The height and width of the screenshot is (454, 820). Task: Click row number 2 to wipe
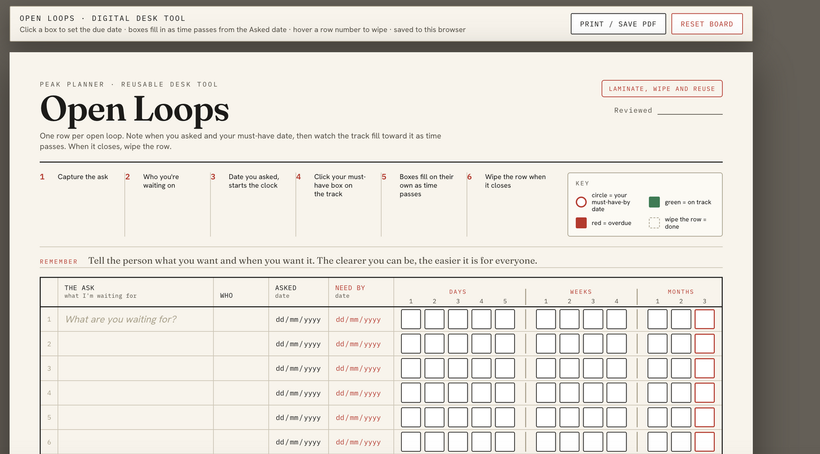coord(49,343)
